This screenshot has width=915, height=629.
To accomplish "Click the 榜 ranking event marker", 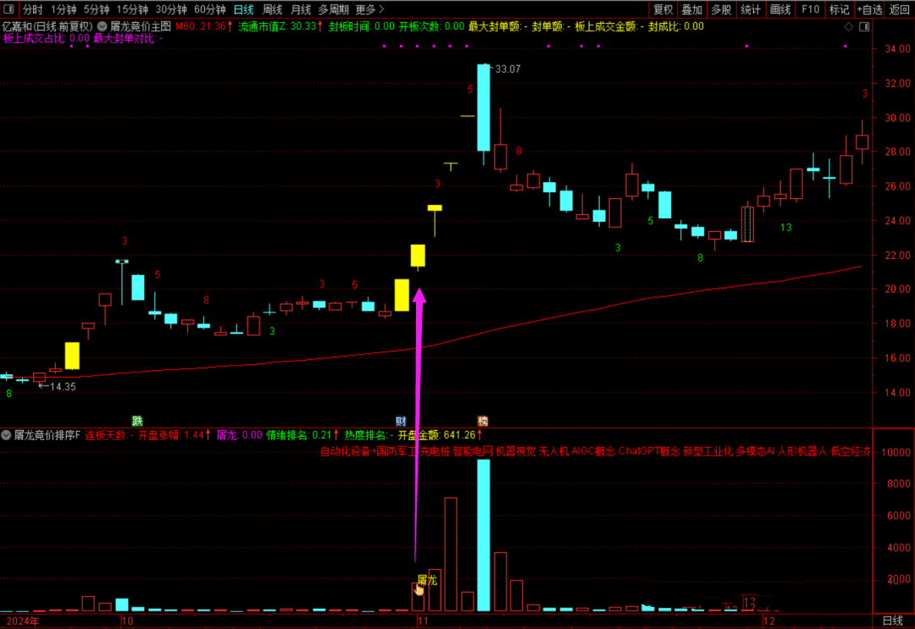I will [483, 421].
